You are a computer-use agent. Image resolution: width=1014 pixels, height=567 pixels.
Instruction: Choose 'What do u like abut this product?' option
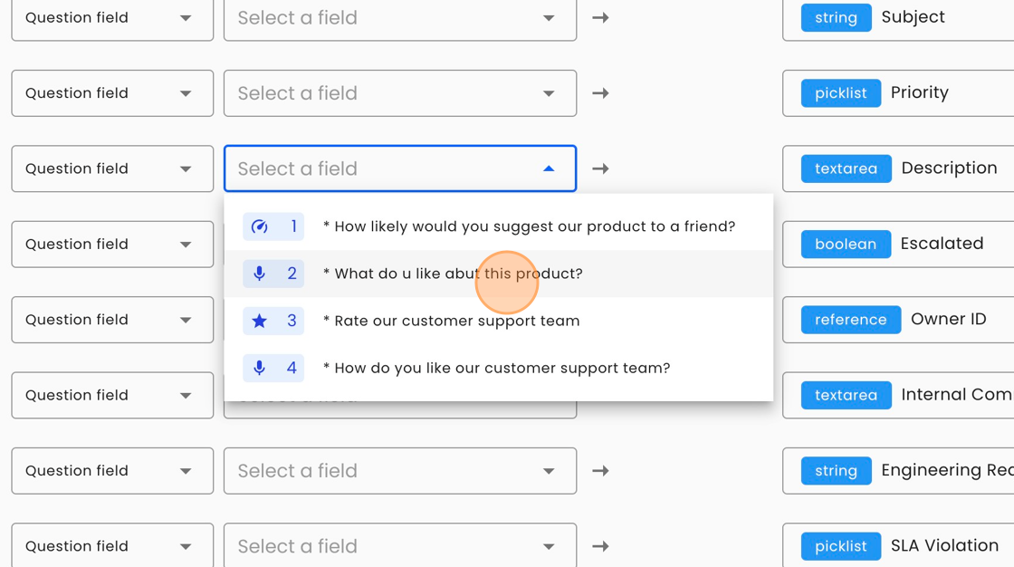coord(458,274)
